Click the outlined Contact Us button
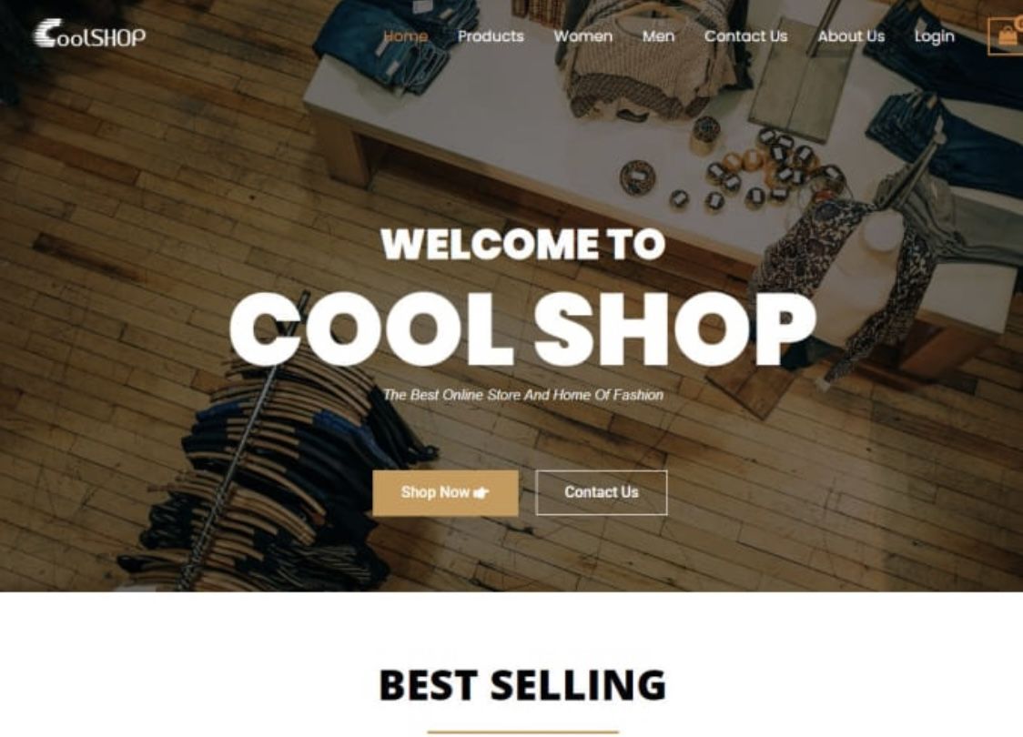This screenshot has width=1023, height=737. pyautogui.click(x=602, y=493)
